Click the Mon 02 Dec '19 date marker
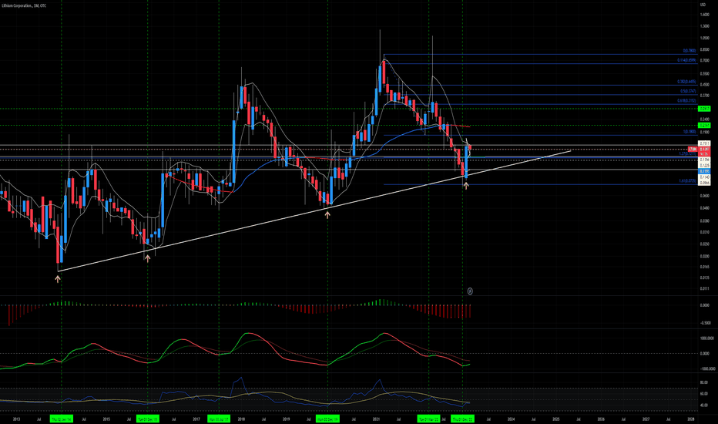Viewport: 718px width, 424px height. pyautogui.click(x=327, y=419)
